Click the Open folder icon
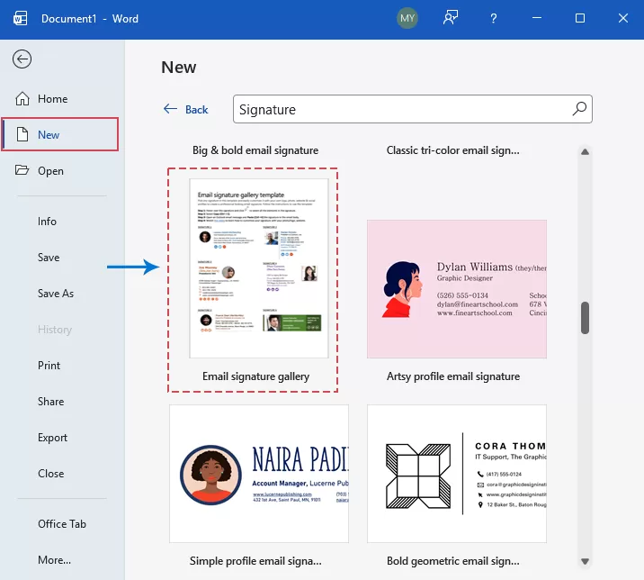Viewport: 644px width, 580px height. [x=22, y=170]
